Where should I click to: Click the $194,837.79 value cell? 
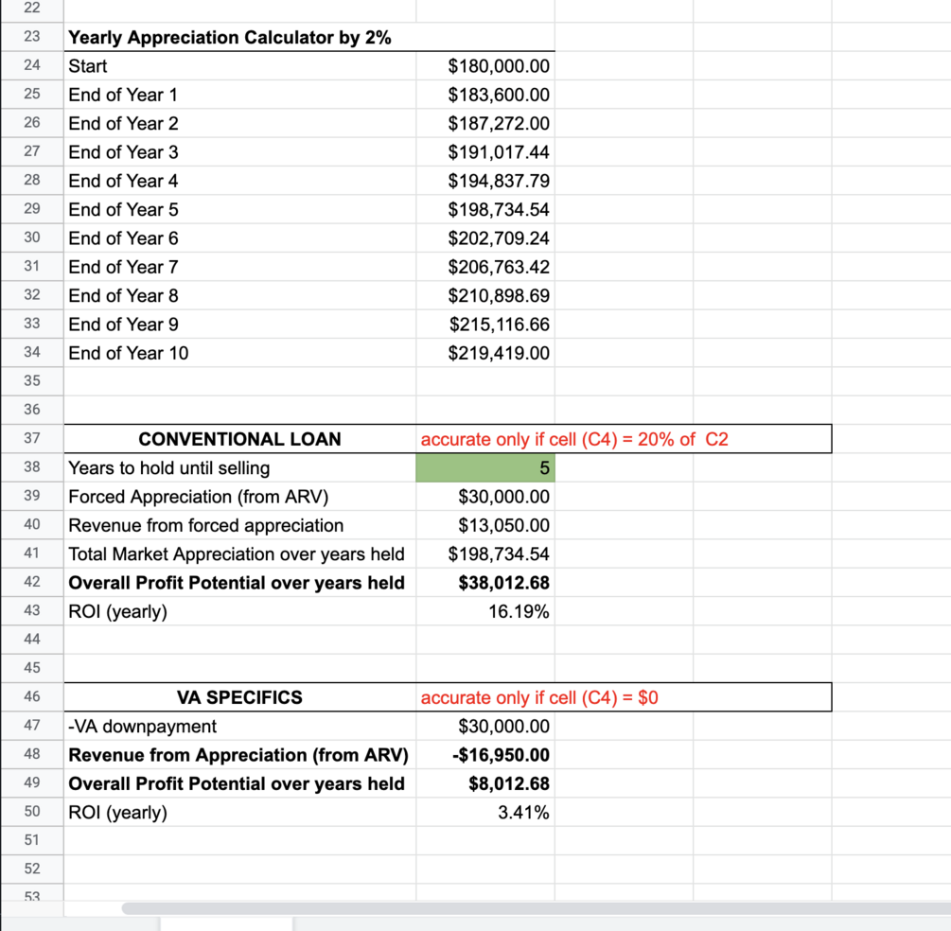click(x=485, y=181)
